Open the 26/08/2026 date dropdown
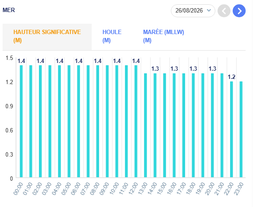This screenshot has width=253, height=207. [x=193, y=11]
